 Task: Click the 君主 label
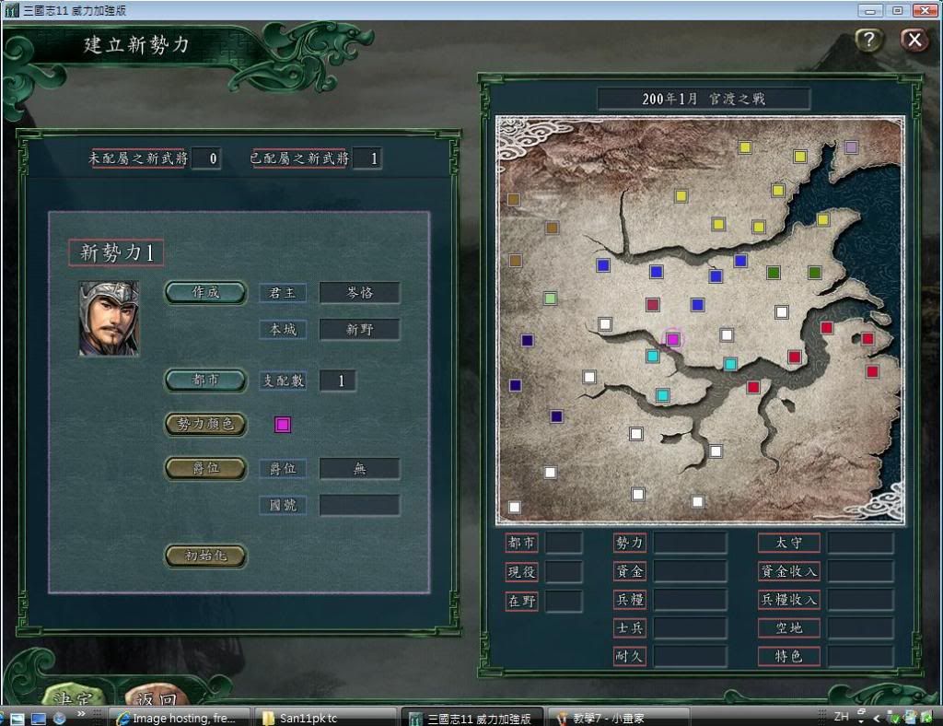[283, 293]
